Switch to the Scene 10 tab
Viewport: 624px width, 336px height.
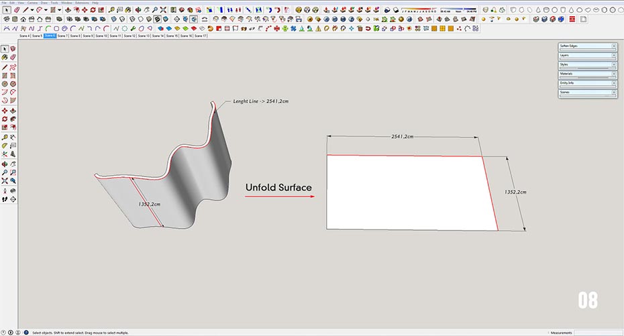(x=101, y=36)
